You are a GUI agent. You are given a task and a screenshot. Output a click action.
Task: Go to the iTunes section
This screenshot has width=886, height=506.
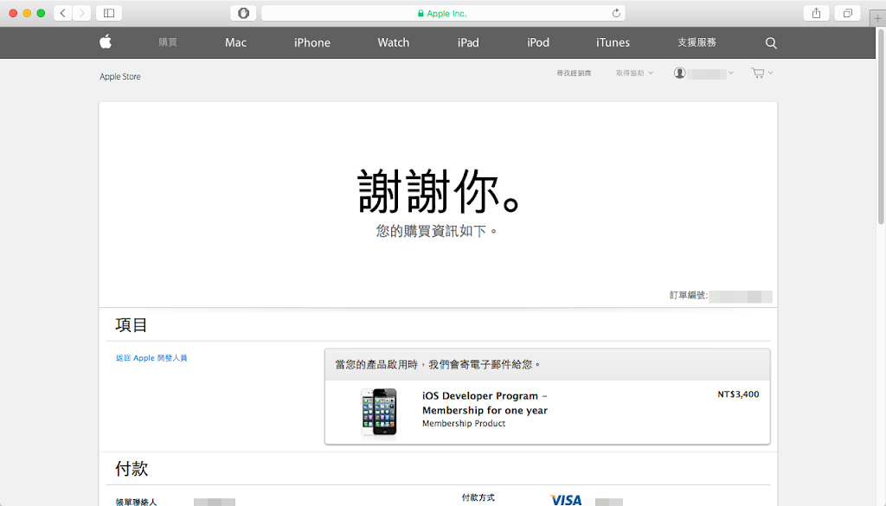(613, 42)
